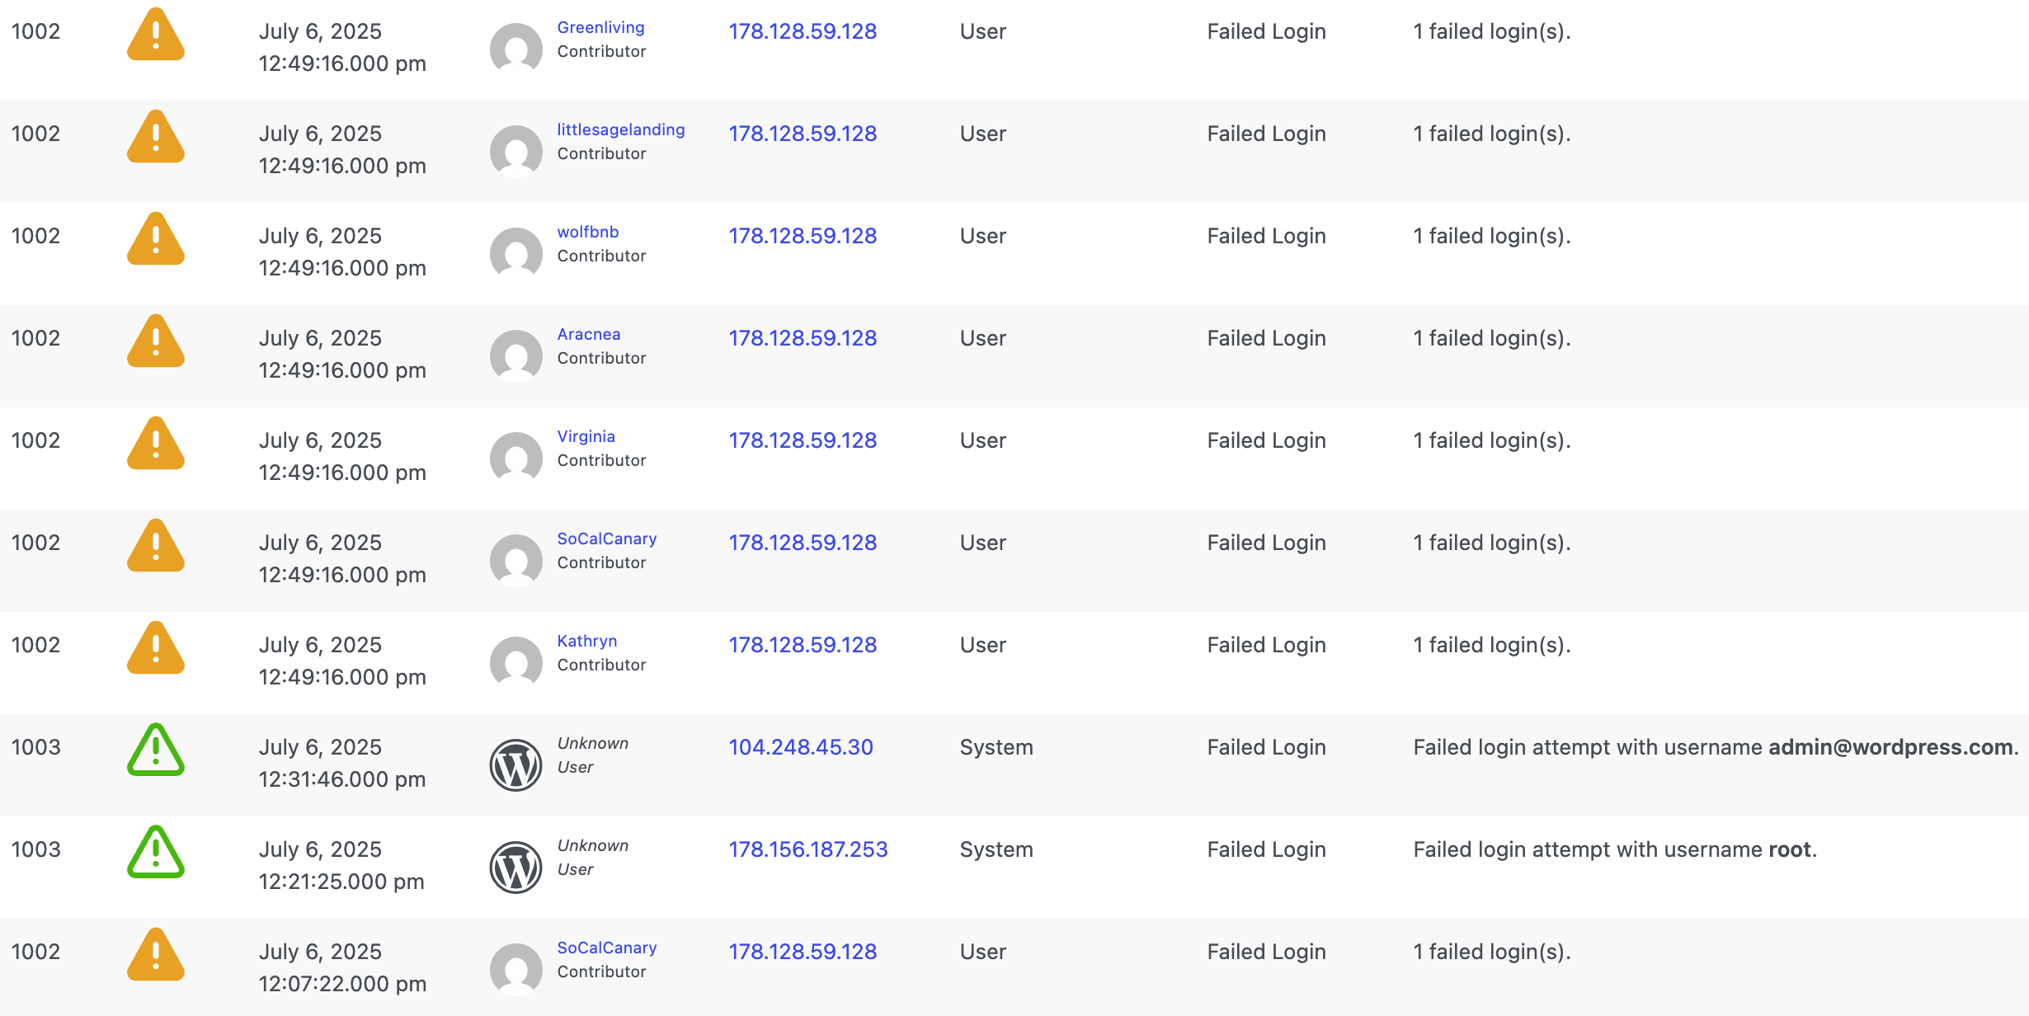2029x1016 pixels.
Task: Click IP 178.128.59.128 in the Greenliving row
Action: pos(802,31)
